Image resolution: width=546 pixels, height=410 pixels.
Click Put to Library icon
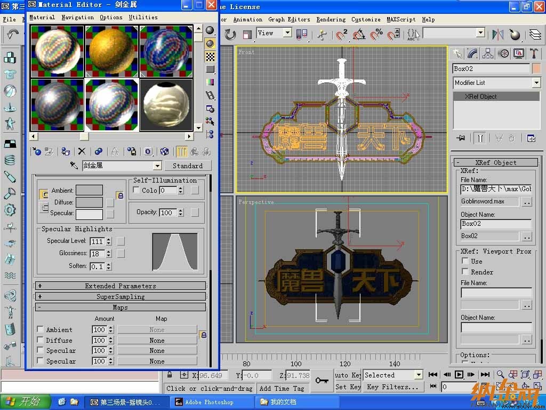131,151
